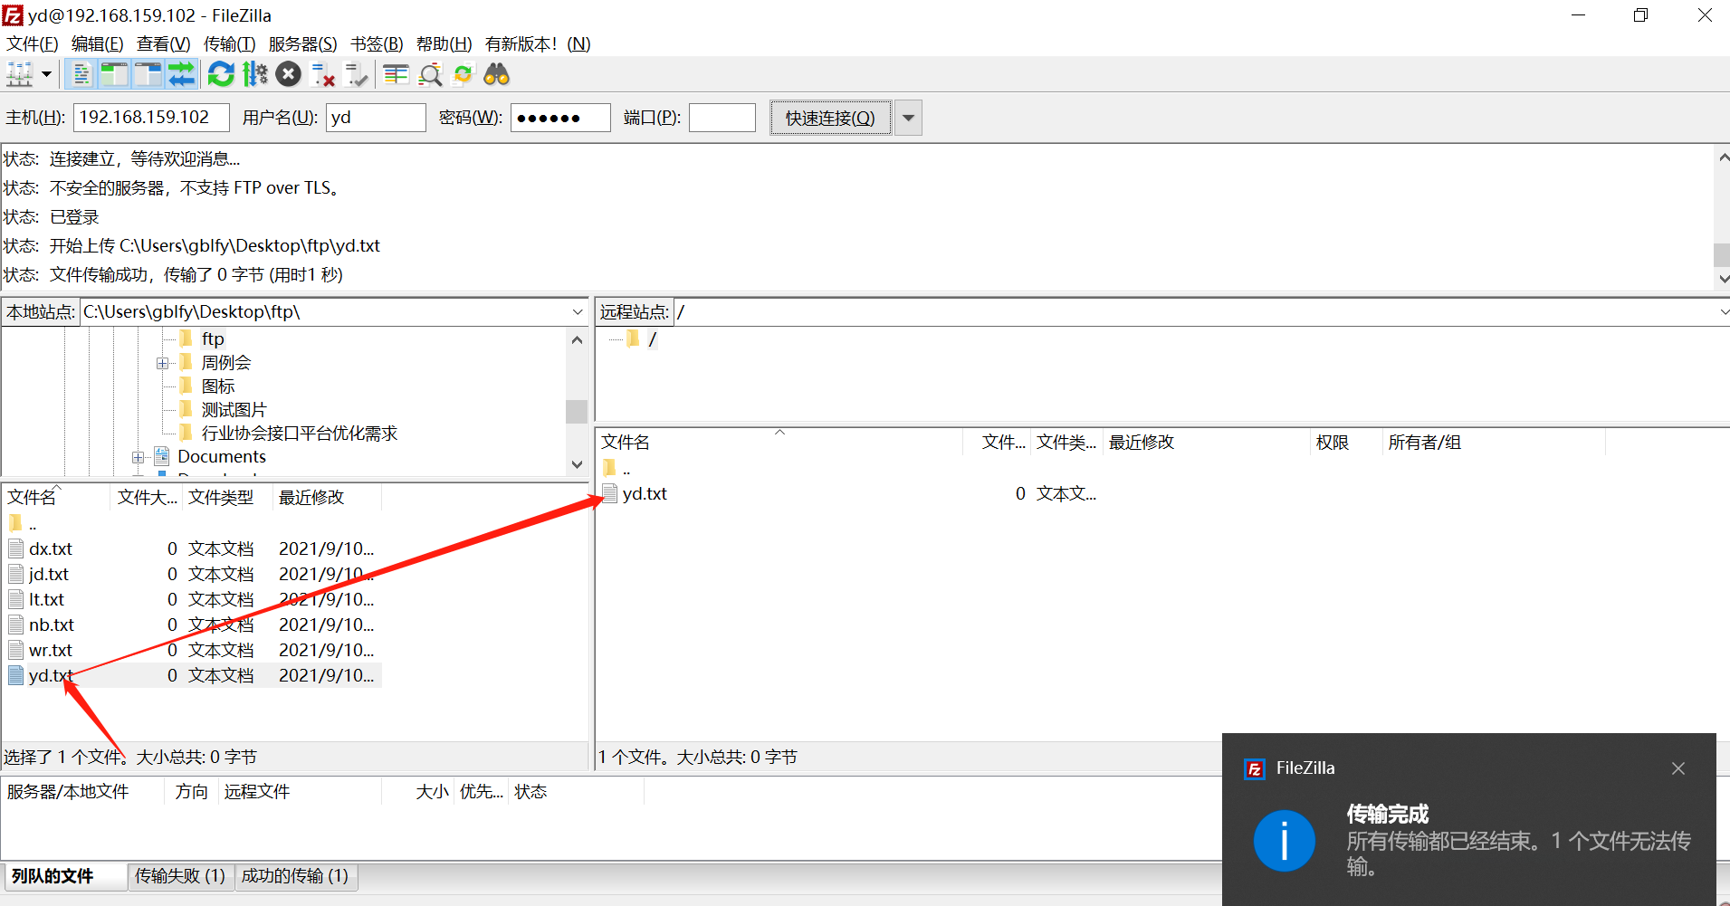
Task: Search files recursively with binoculars icon
Action: pyautogui.click(x=497, y=74)
